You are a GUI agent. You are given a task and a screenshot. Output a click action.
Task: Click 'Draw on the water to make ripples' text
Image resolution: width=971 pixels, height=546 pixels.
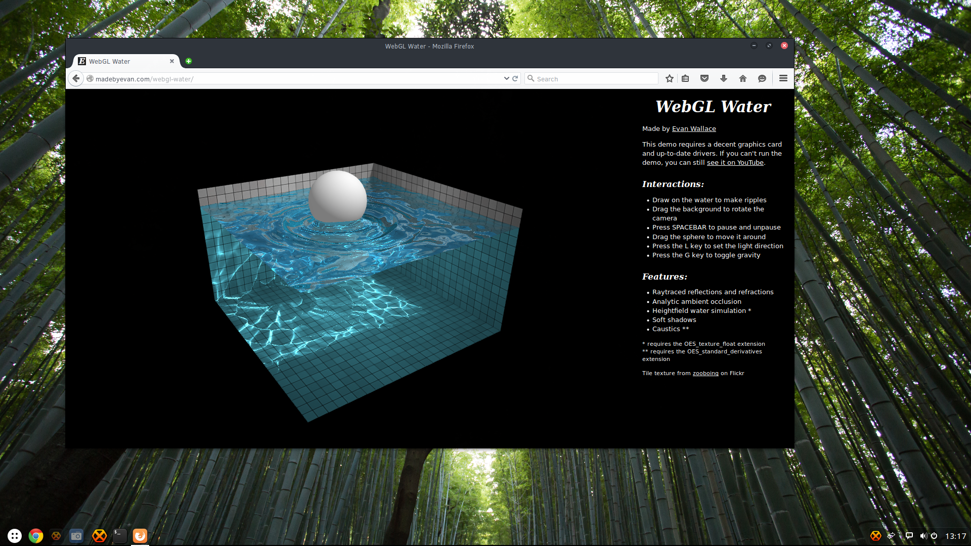point(709,200)
